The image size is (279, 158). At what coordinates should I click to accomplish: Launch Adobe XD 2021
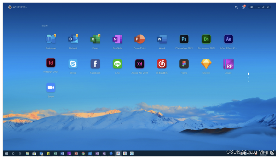[140, 64]
